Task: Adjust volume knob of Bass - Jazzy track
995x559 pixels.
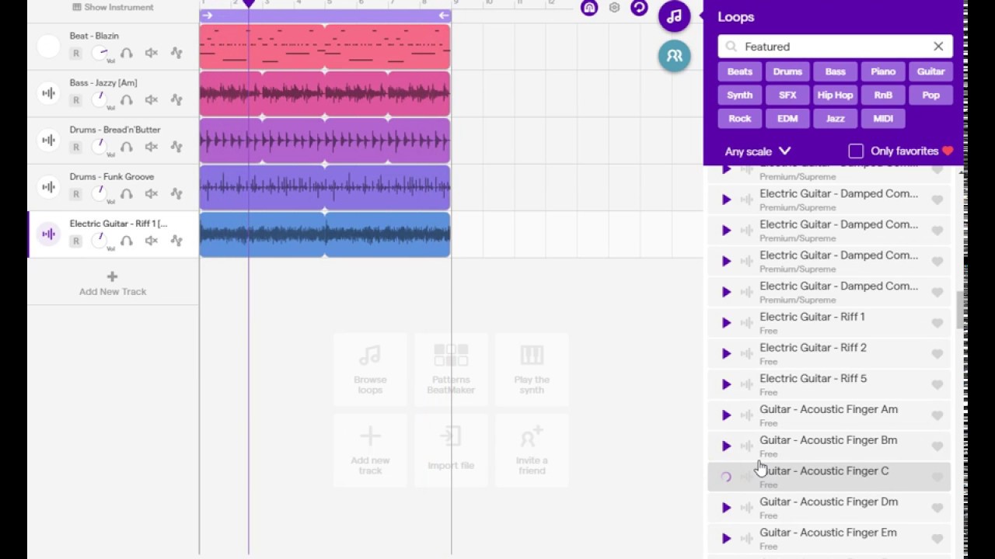Action: (99, 99)
